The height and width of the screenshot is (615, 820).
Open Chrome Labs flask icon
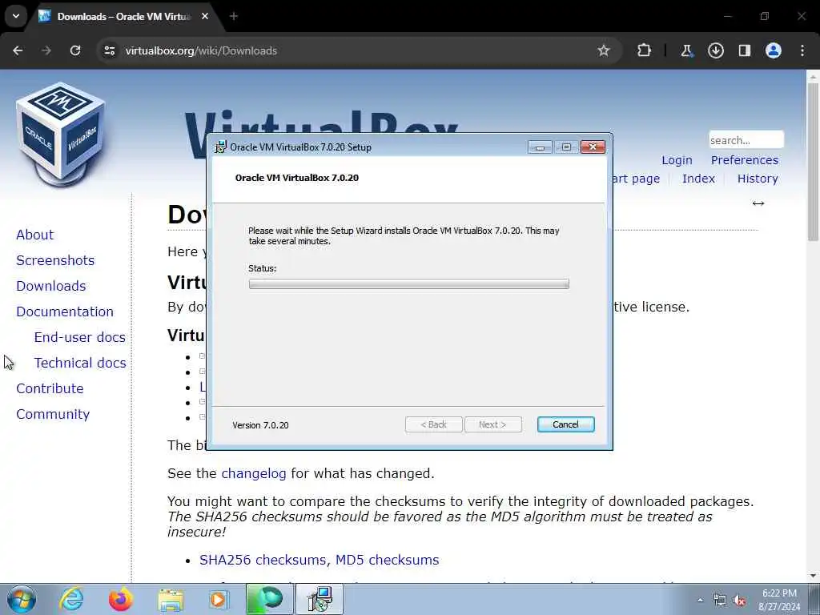(686, 50)
